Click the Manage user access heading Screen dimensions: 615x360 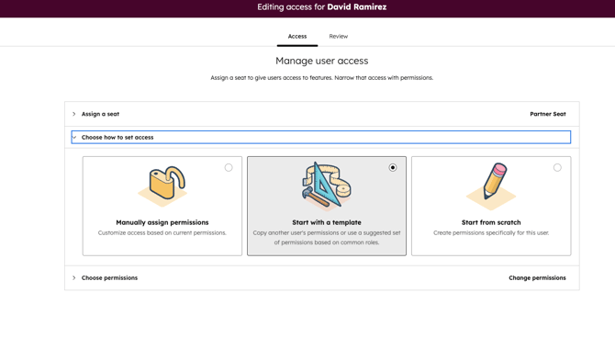[x=321, y=61]
